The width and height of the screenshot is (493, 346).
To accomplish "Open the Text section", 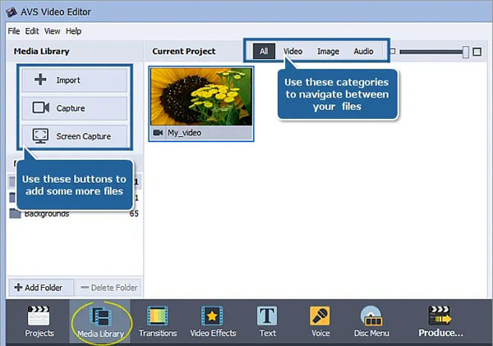I will pos(267,321).
